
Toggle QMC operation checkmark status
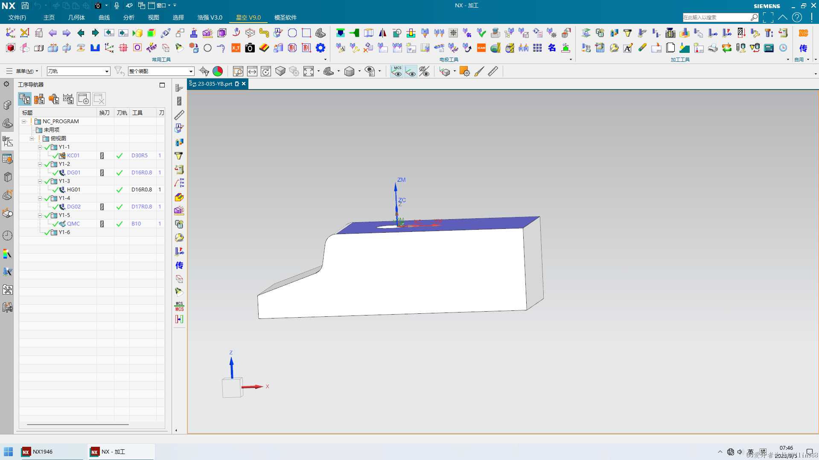click(119, 224)
